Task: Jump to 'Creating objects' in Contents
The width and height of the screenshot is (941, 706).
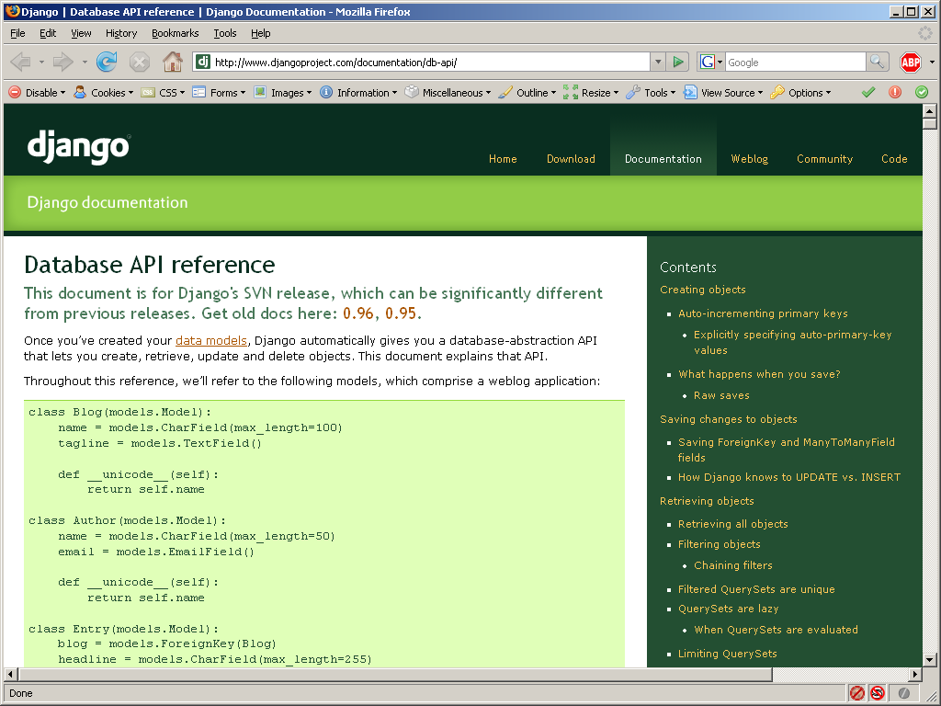Action: (x=703, y=290)
